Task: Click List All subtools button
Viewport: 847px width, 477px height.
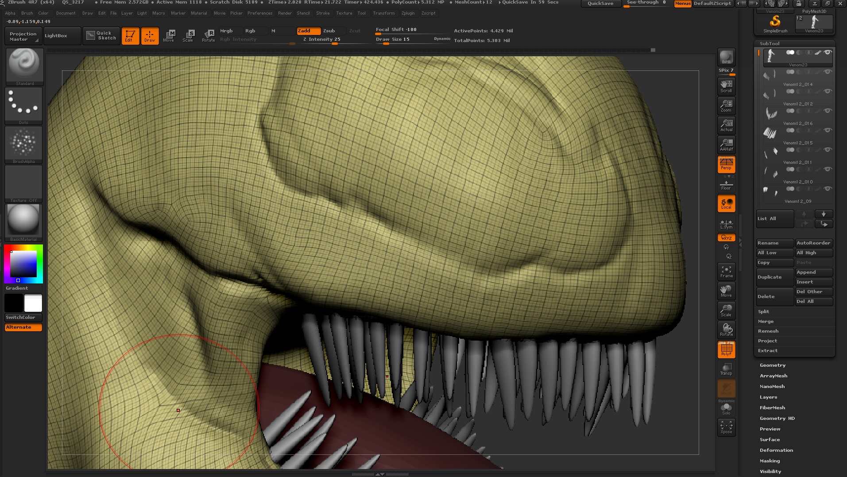Action: pos(775,219)
